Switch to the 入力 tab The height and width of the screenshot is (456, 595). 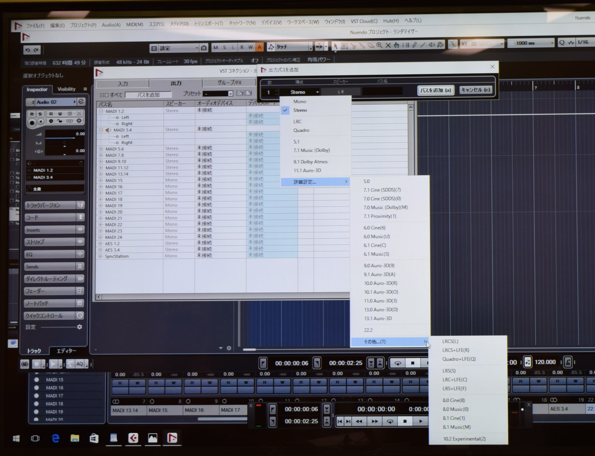click(123, 84)
